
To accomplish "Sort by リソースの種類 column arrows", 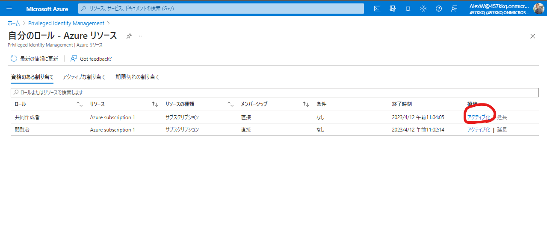I will click(x=231, y=104).
